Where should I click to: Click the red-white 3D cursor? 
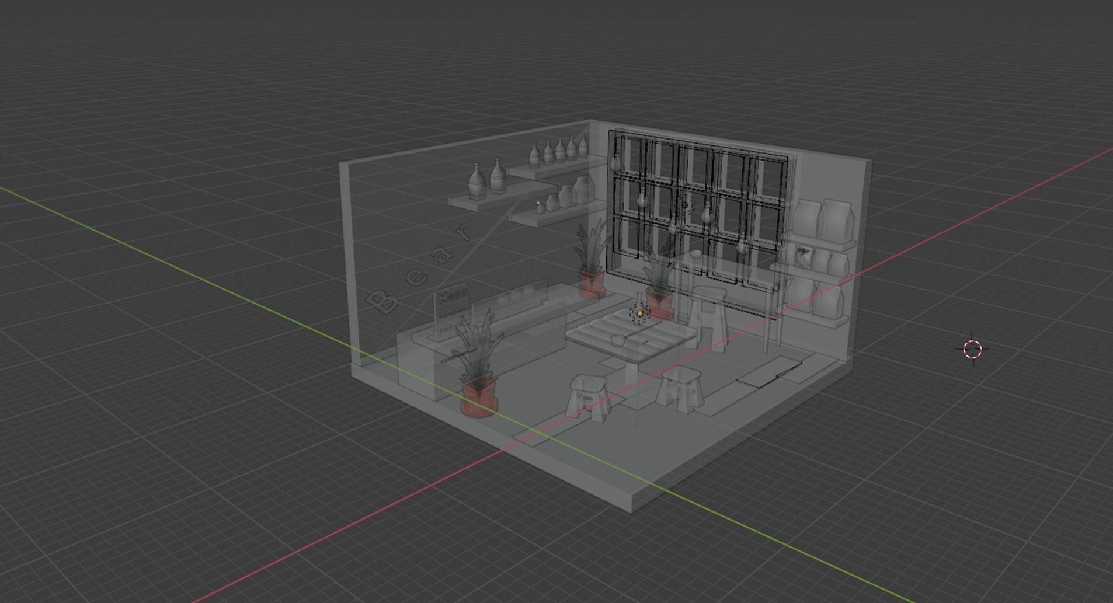point(972,350)
